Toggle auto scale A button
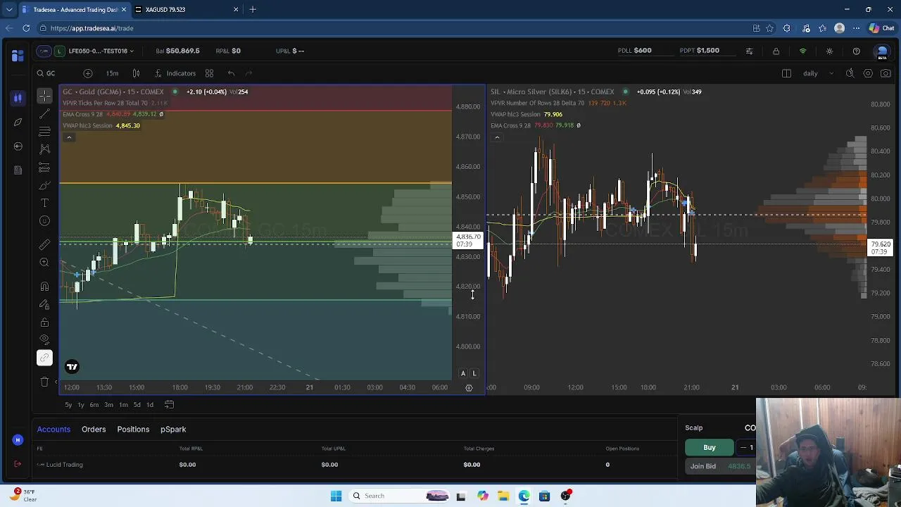Image resolution: width=901 pixels, height=507 pixels. point(462,373)
